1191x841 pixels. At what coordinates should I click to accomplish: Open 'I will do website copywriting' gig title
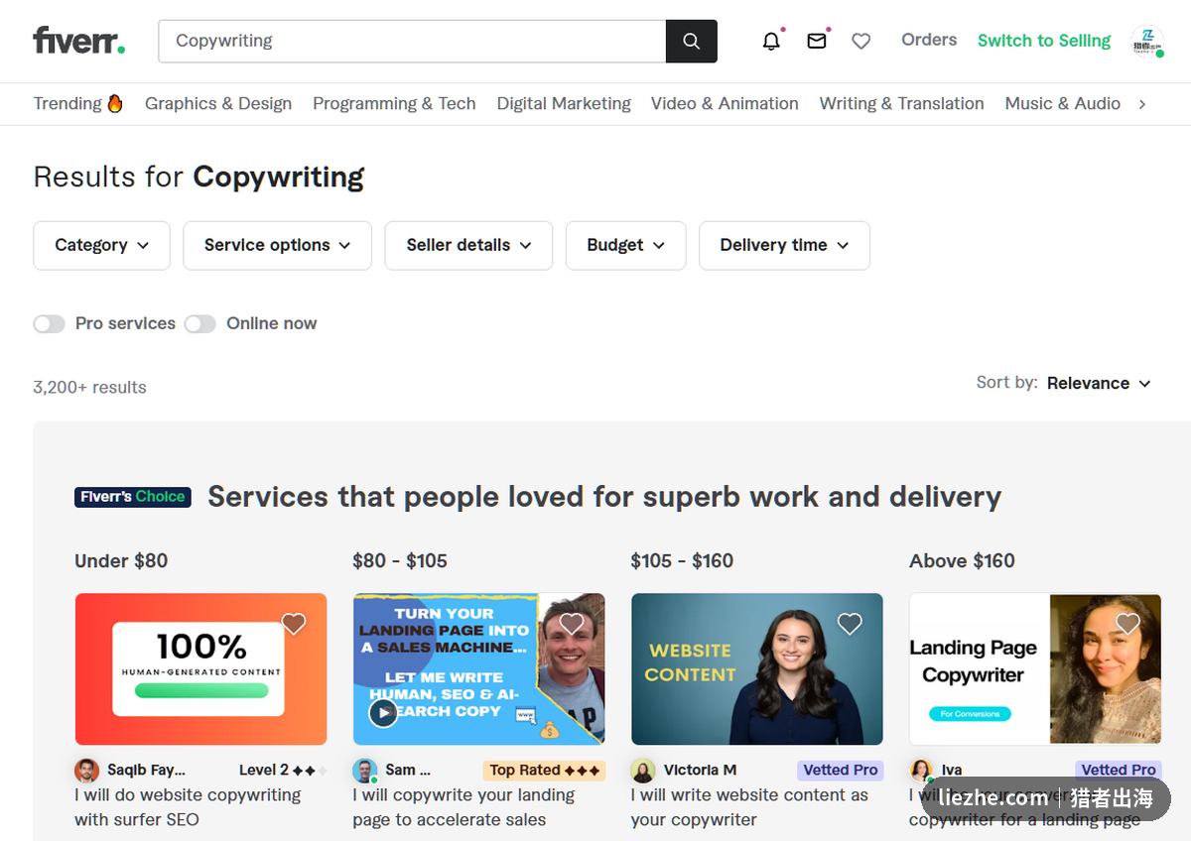pos(188,807)
